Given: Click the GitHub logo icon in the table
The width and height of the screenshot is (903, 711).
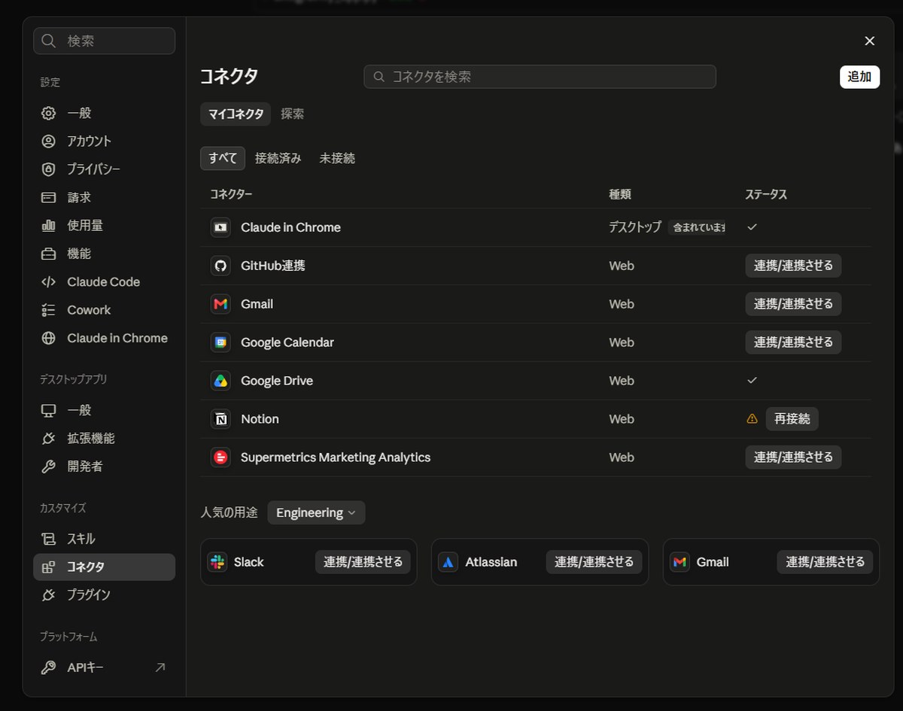Looking at the screenshot, I should click(x=220, y=266).
